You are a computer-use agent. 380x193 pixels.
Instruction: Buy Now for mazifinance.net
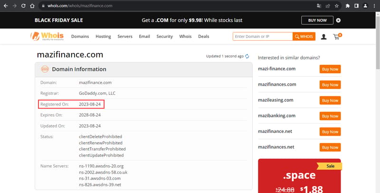pos(330,132)
